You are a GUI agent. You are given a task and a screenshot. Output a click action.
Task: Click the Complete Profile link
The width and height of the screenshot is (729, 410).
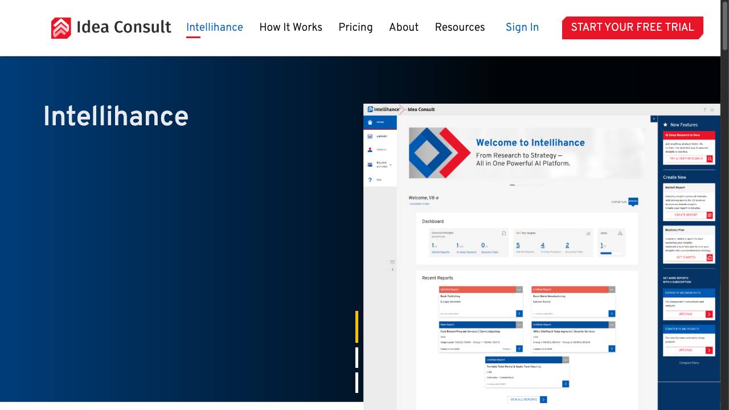point(419,204)
